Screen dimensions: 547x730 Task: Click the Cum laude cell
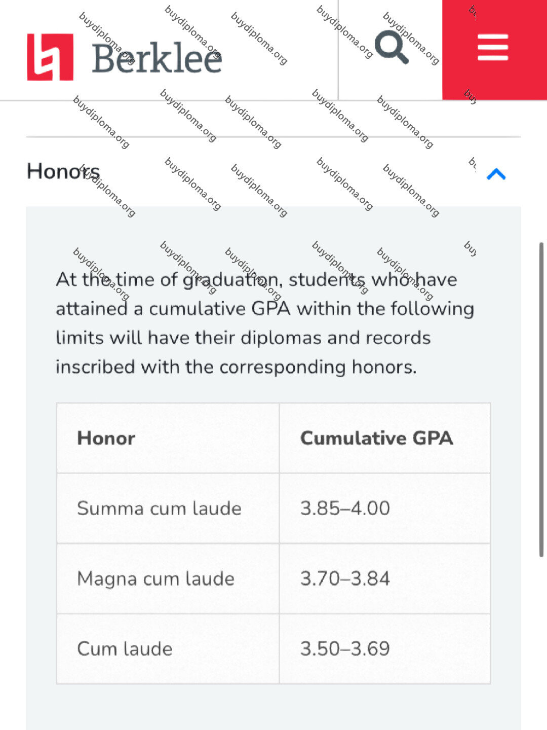click(x=168, y=649)
